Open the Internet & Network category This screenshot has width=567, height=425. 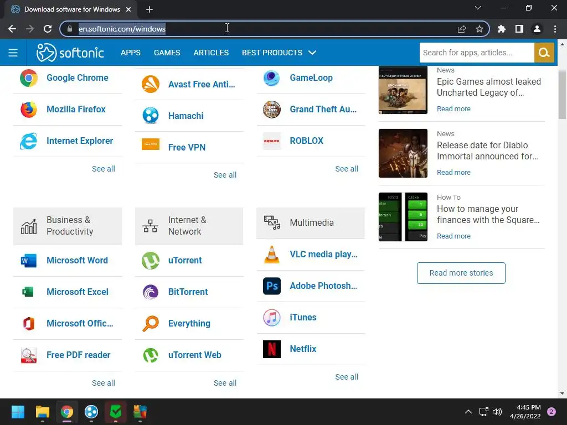[189, 226]
